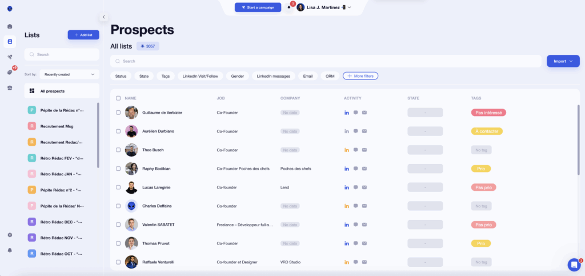Click message icon in Lucas Lareginie's row
Screen dimensions: 585x276
tap(355, 187)
